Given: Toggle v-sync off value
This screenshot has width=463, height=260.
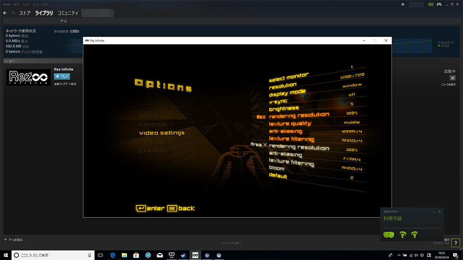Looking at the screenshot, I should pyautogui.click(x=352, y=95).
